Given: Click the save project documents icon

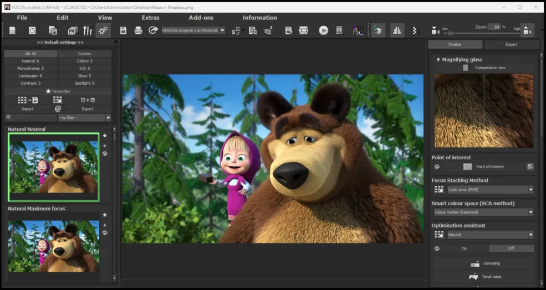Looking at the screenshot, I should (x=53, y=30).
